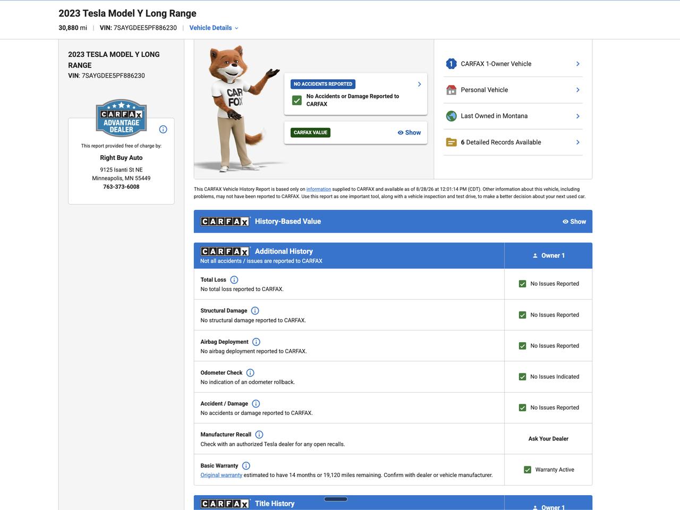Click the Title History heading

point(275,504)
